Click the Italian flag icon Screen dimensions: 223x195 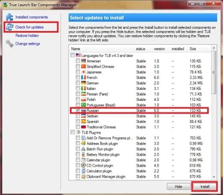click(x=84, y=88)
